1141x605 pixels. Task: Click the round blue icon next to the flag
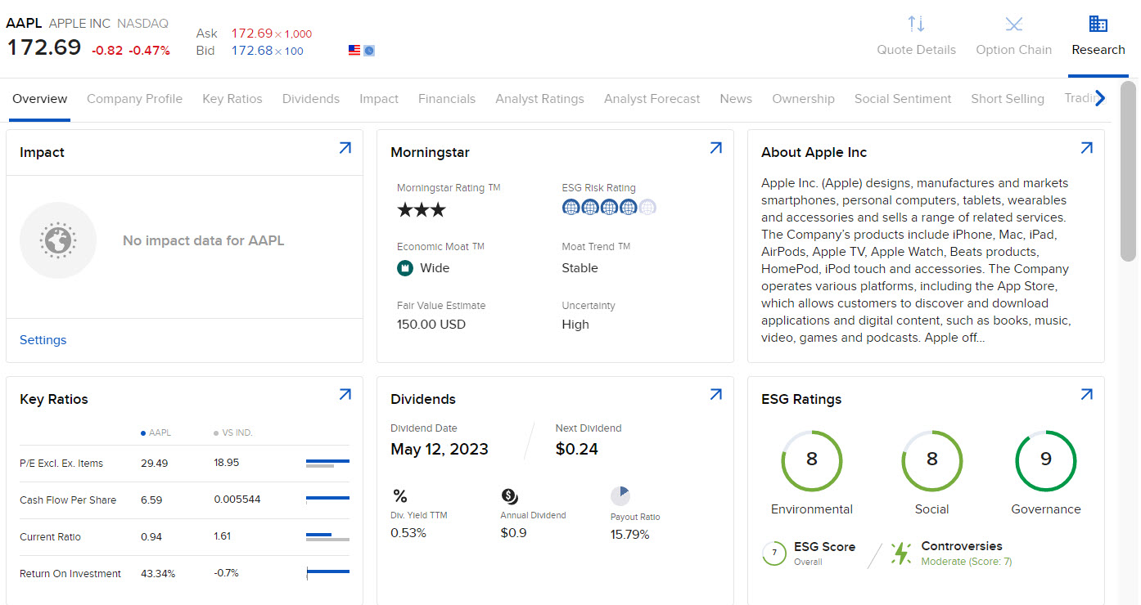point(369,51)
